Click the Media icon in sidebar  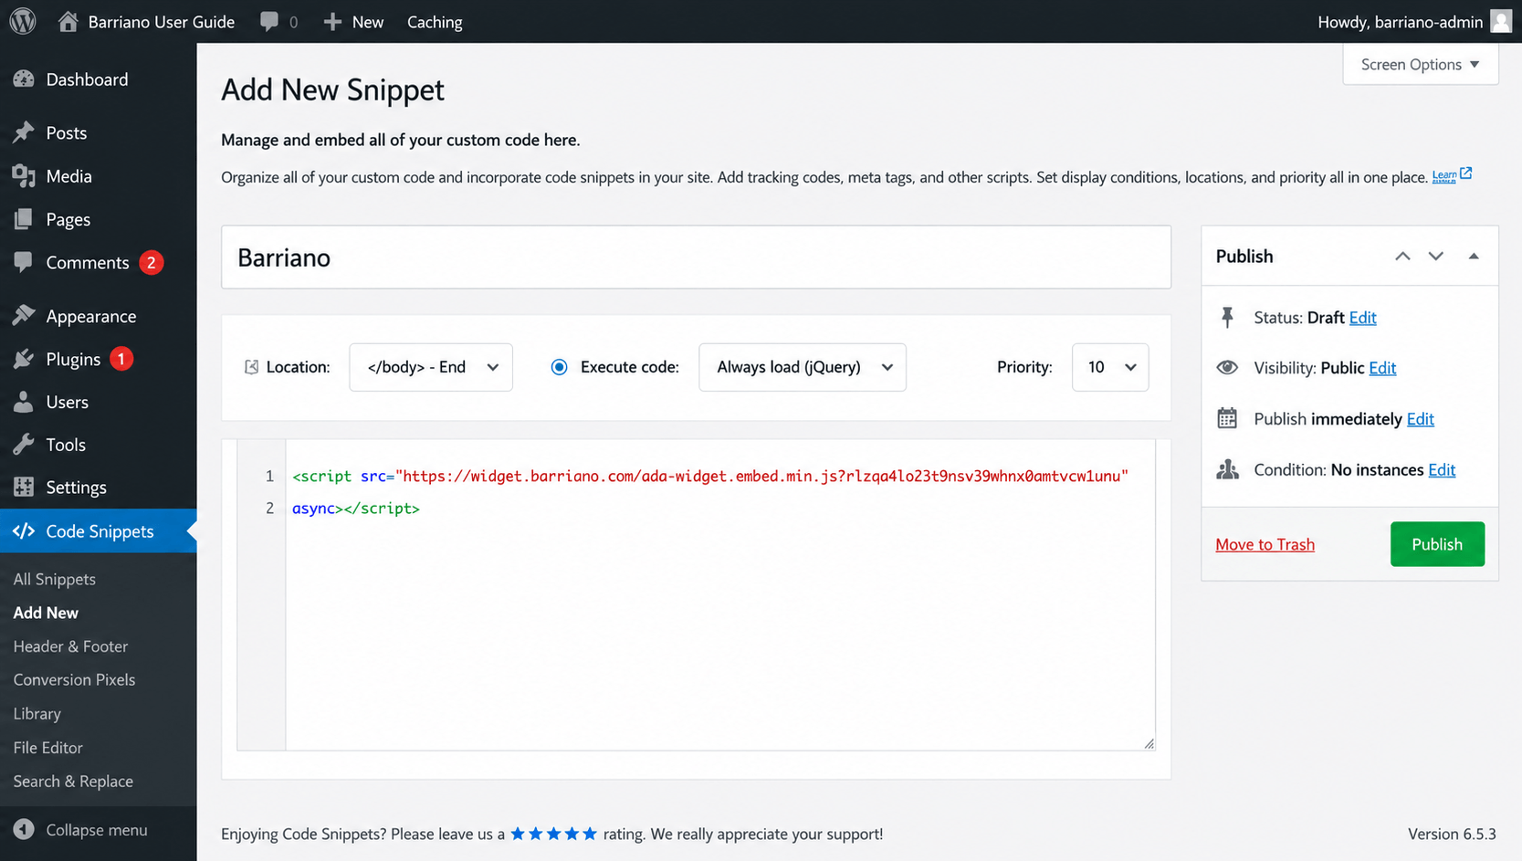coord(24,175)
